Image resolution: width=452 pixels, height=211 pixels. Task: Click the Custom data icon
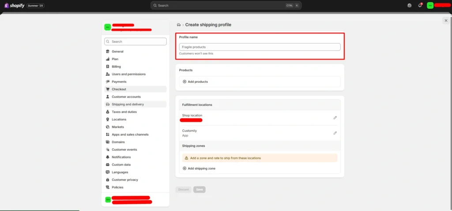[108, 165]
